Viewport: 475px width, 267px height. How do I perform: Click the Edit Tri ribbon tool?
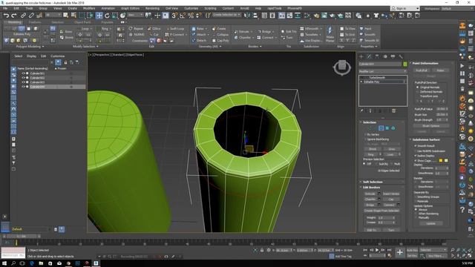point(289,31)
